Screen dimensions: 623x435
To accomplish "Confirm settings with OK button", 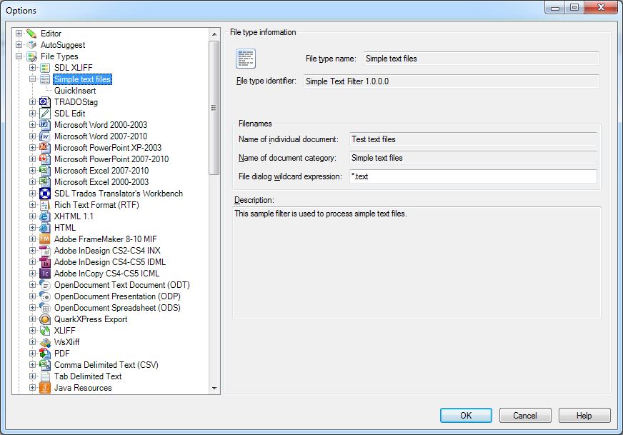I will click(466, 416).
